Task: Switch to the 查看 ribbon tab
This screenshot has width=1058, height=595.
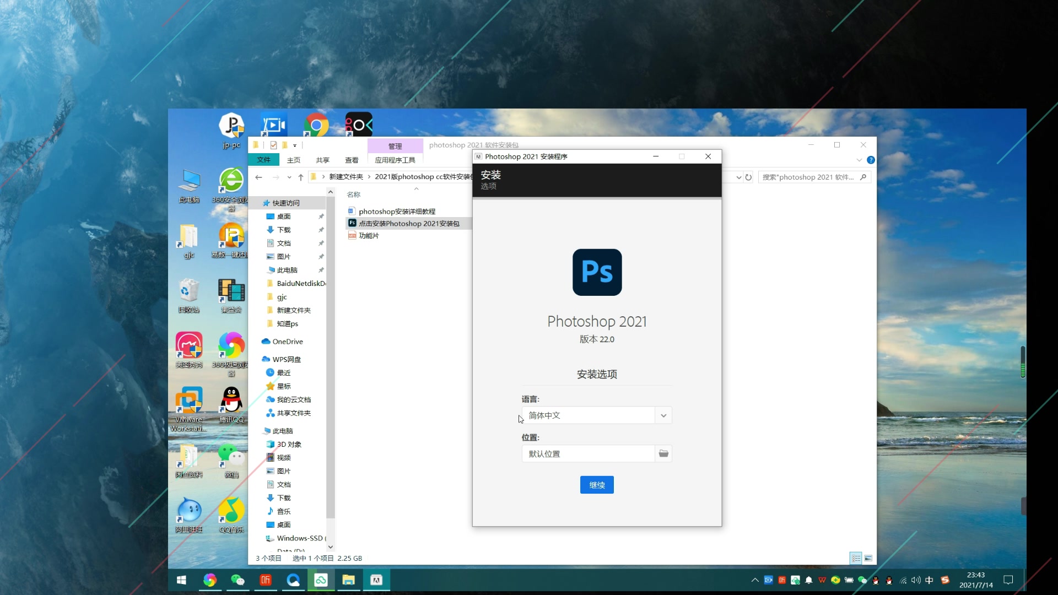Action: tap(352, 160)
